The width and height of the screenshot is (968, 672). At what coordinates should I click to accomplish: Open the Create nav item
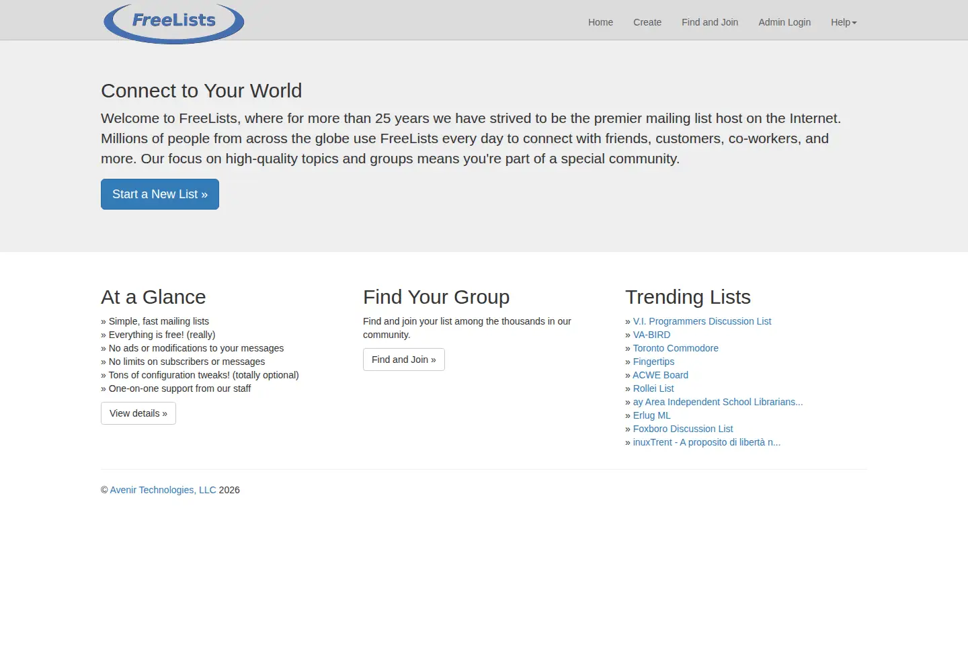[x=647, y=22]
